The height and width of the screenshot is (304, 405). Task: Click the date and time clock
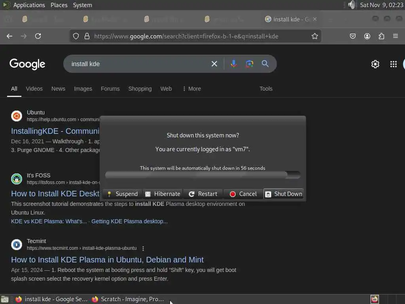[x=382, y=5]
